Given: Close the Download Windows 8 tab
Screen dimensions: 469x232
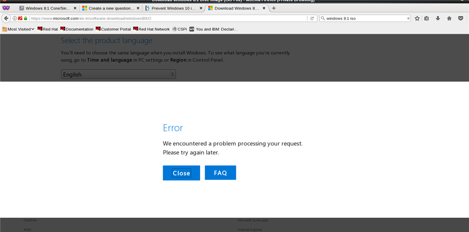Looking at the screenshot, I should [x=264, y=8].
